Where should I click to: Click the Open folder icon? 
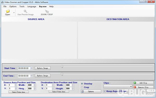tap(8, 11)
